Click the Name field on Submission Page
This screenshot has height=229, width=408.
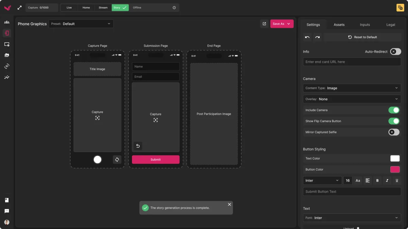tap(156, 66)
